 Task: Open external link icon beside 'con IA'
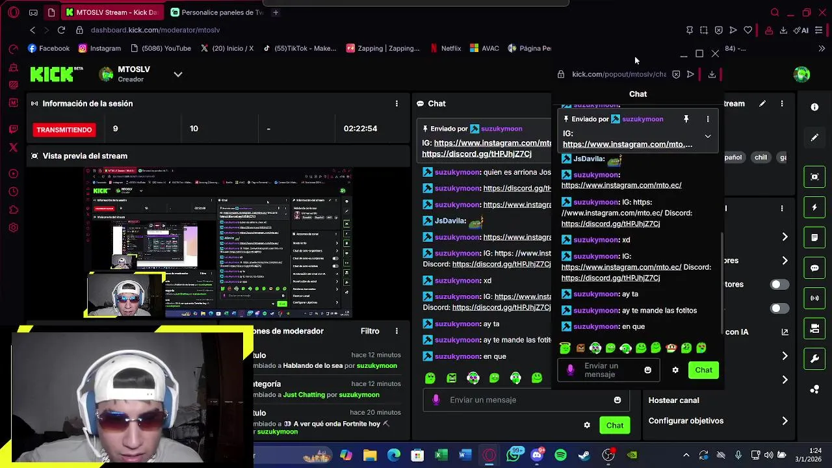785,331
